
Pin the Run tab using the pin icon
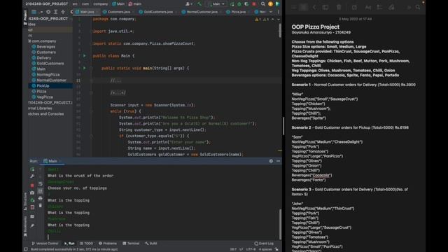pyautogui.click(x=32, y=225)
